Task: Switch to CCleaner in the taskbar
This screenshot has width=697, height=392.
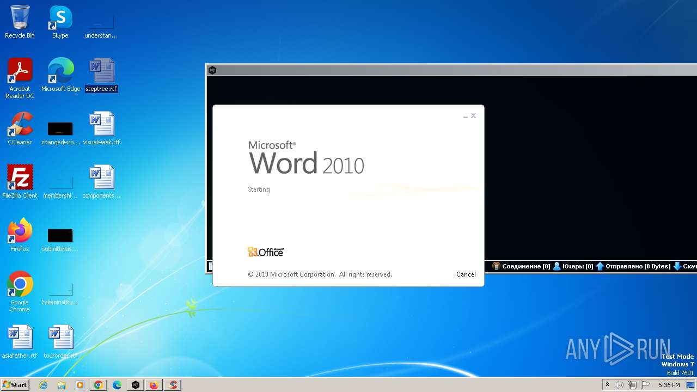Action: pos(173,385)
